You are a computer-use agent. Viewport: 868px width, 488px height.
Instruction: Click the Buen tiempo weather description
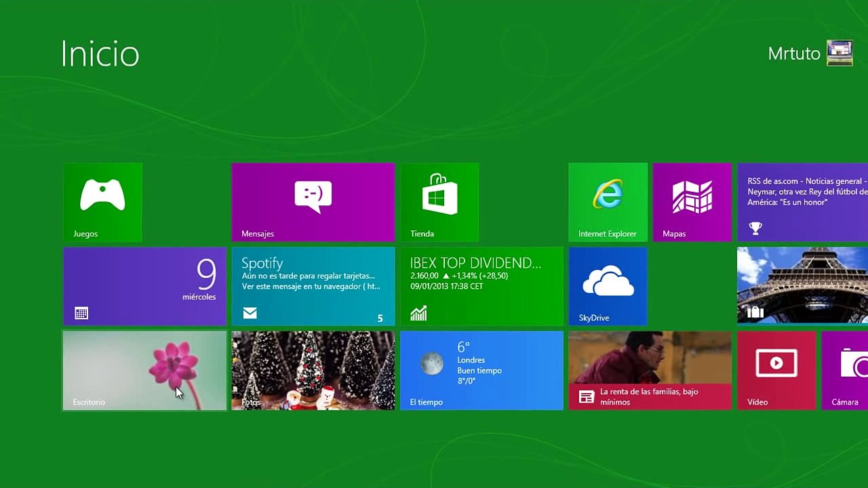pos(479,371)
